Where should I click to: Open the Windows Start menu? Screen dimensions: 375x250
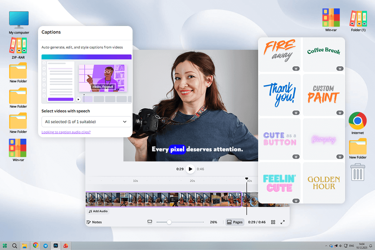point(5,246)
